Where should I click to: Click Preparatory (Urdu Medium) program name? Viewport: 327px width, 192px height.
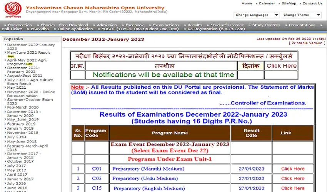click(145, 179)
